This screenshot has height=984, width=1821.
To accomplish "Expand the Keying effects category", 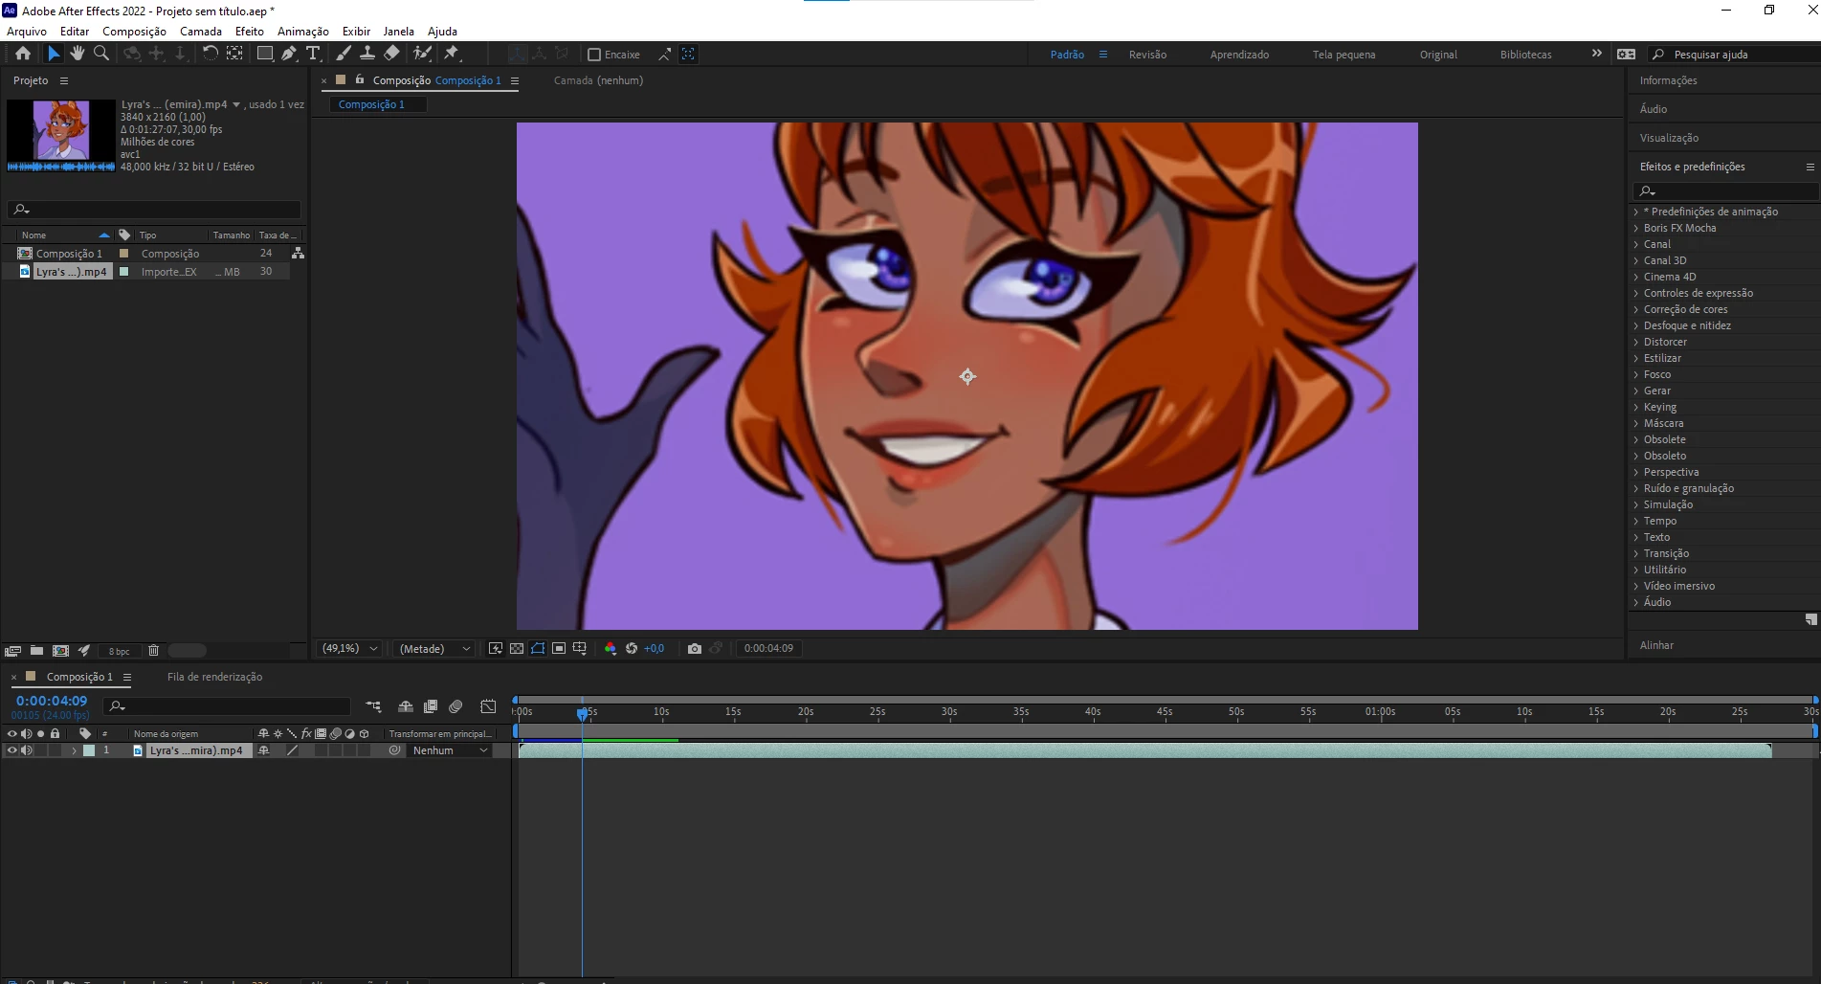I will [1636, 407].
